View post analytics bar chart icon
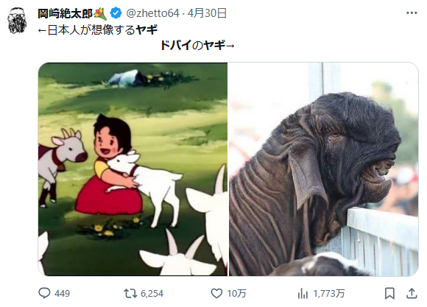Screen dimensions: 427x307 coord(303,293)
